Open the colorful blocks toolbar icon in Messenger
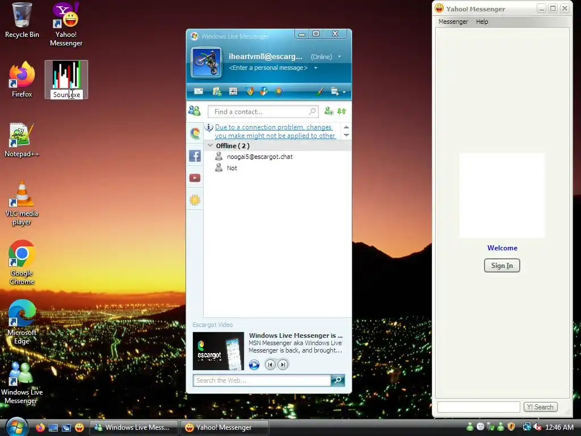The width and height of the screenshot is (581, 436). click(264, 91)
